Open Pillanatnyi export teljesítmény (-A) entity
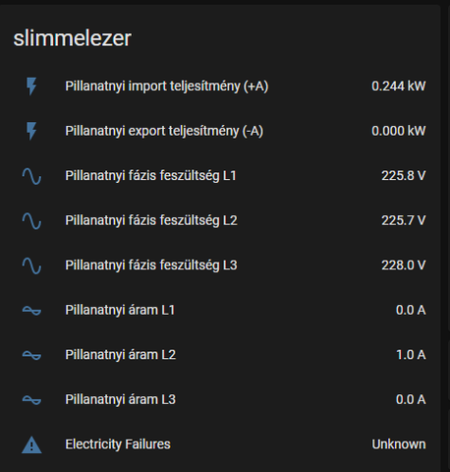 164,131
